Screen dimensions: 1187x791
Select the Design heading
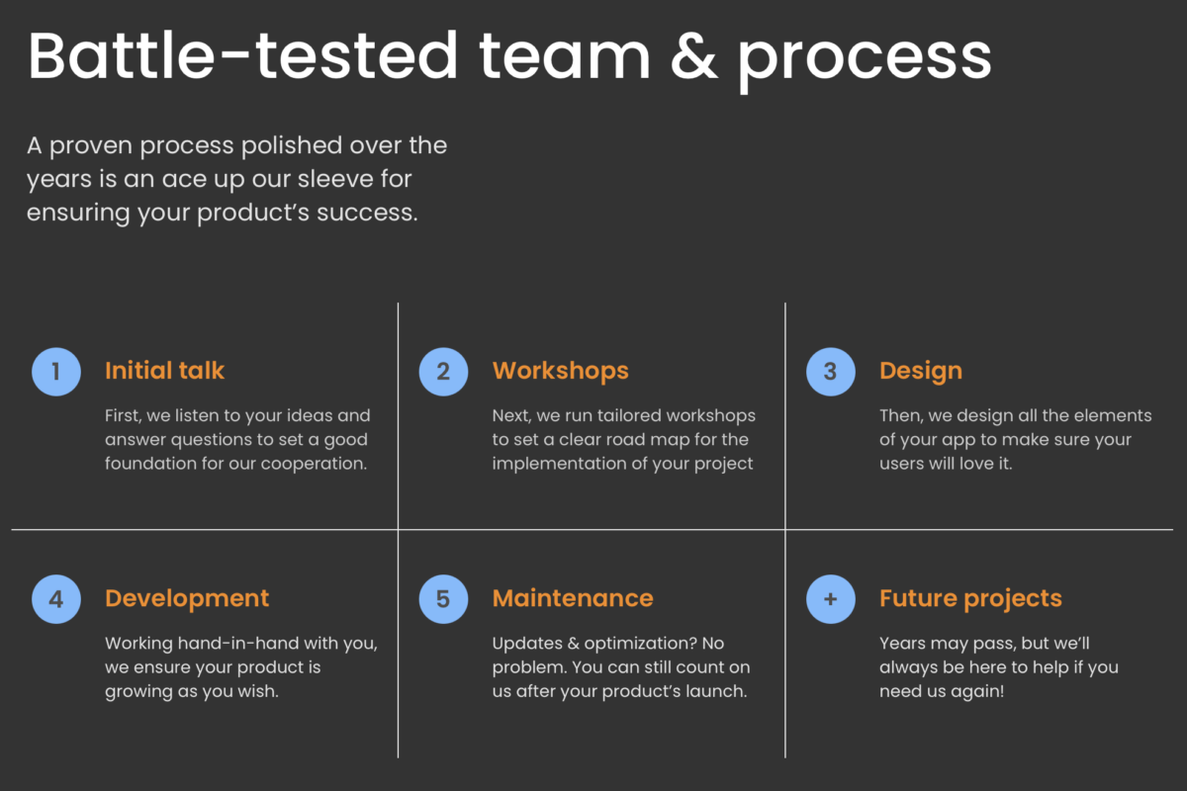(x=921, y=372)
